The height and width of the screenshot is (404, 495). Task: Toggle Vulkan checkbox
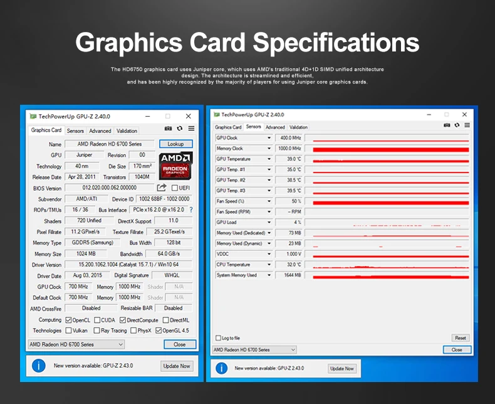tap(68, 331)
